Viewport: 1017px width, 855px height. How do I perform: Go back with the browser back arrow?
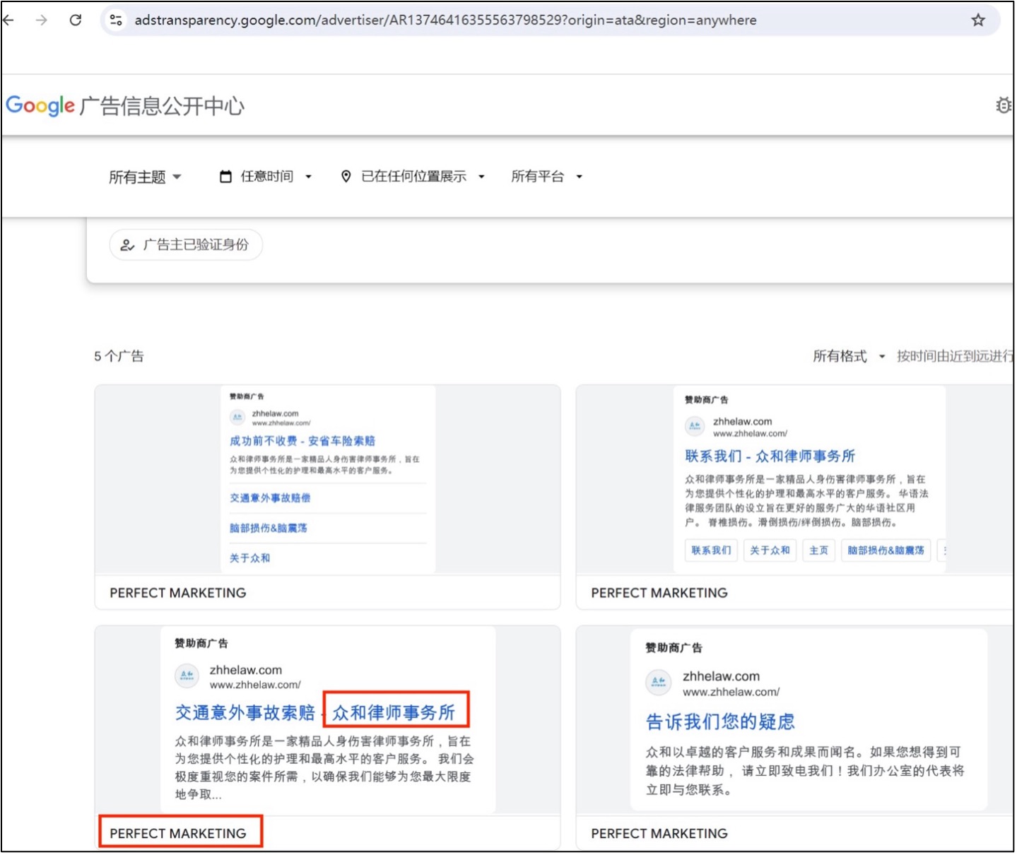(x=8, y=20)
